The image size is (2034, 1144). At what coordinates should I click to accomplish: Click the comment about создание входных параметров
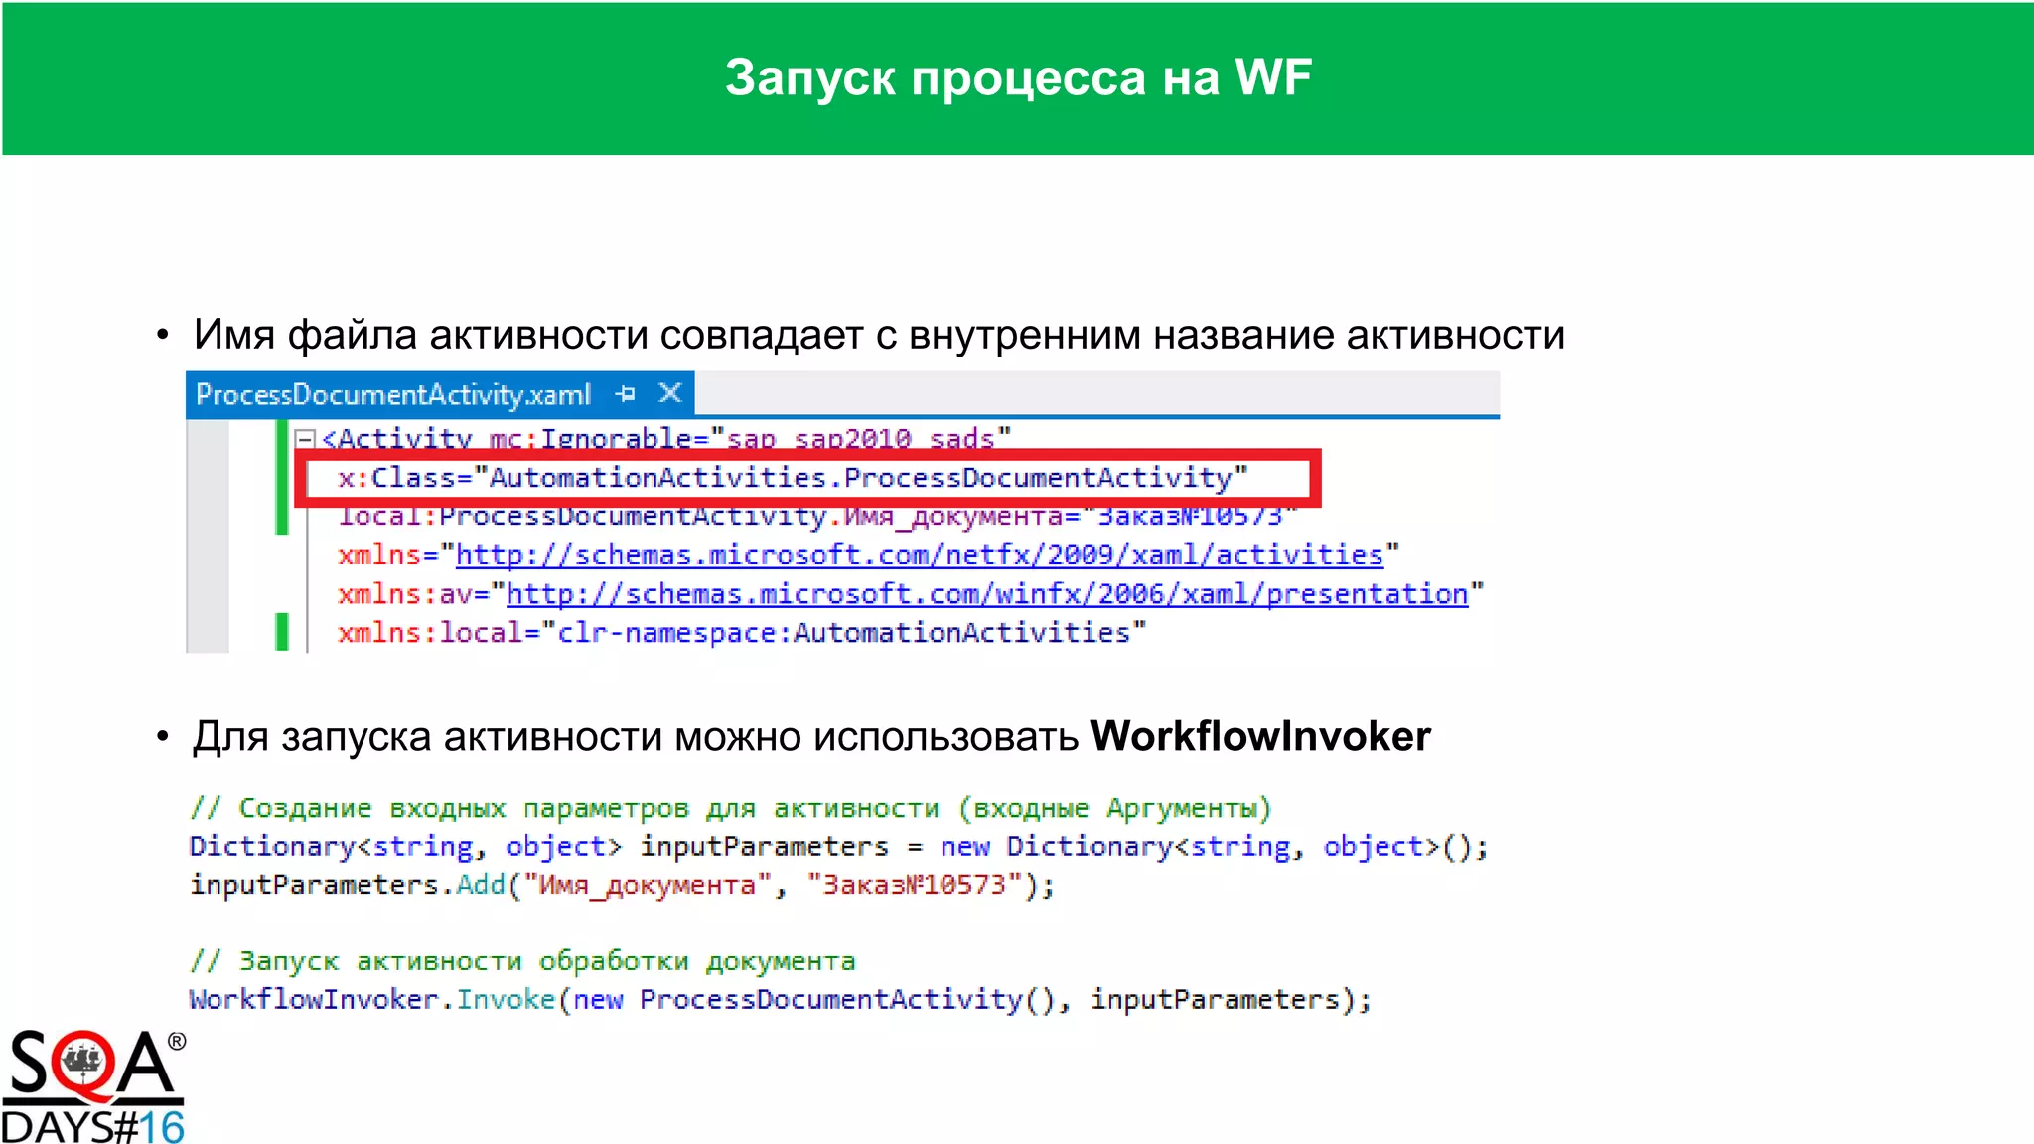click(x=730, y=808)
